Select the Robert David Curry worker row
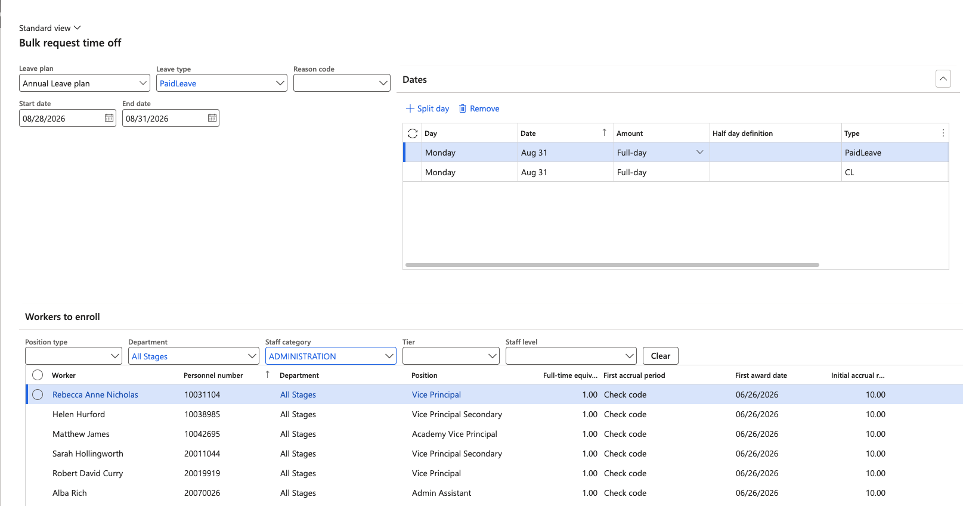Image resolution: width=963 pixels, height=506 pixels. coord(494,473)
